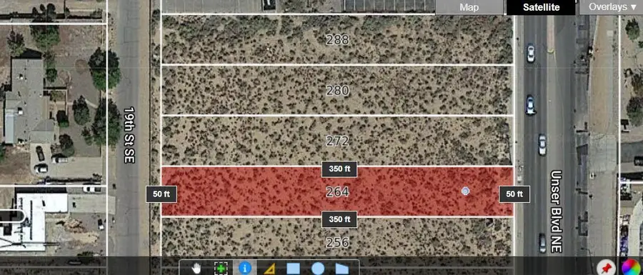
Task: Click the top 350 ft dimension label
Action: (x=339, y=169)
